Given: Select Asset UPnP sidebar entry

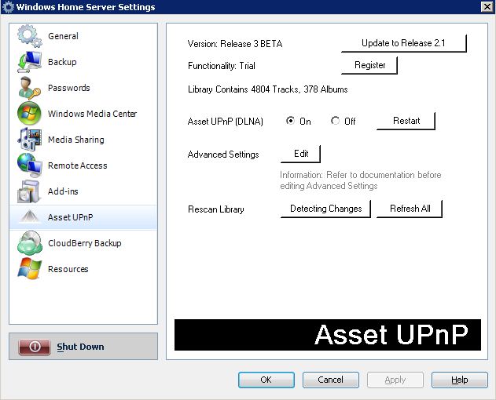Looking at the screenshot, I should 83,217.
